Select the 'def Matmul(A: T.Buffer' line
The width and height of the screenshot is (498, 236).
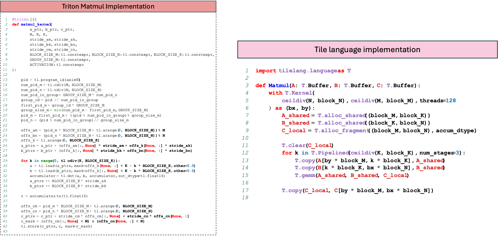pyautogui.click(x=338, y=85)
